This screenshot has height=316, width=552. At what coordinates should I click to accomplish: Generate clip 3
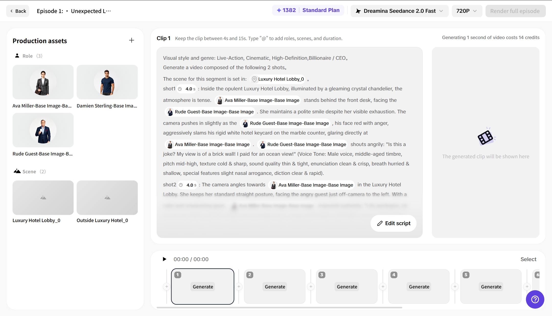(x=347, y=287)
